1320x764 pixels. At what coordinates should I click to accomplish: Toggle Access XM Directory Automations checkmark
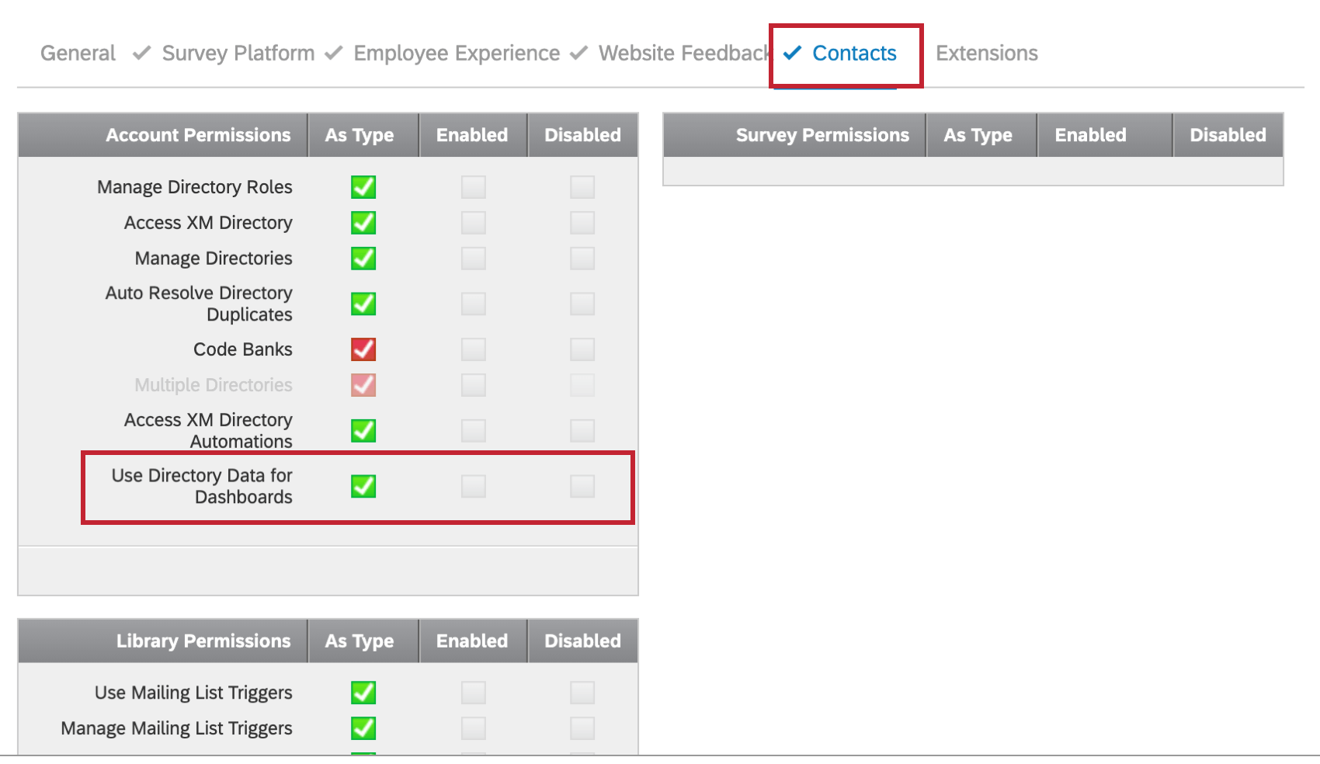coord(363,430)
